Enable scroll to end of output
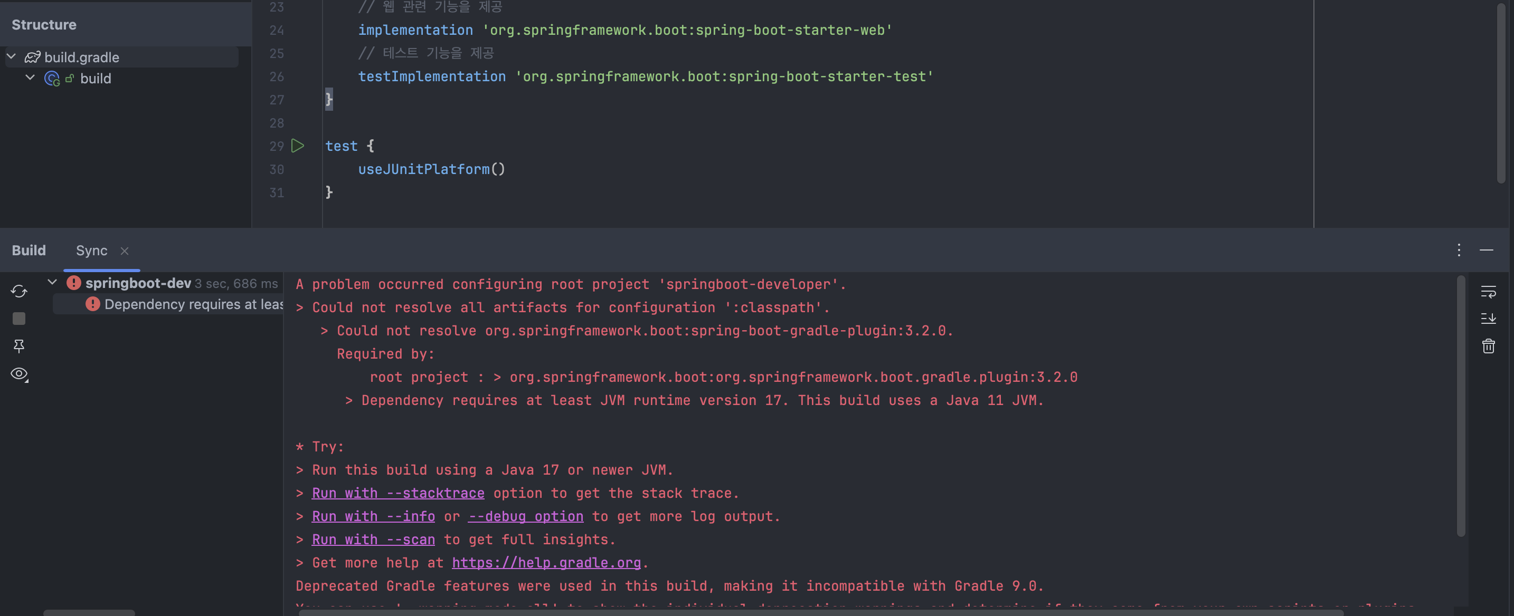 1488,318
